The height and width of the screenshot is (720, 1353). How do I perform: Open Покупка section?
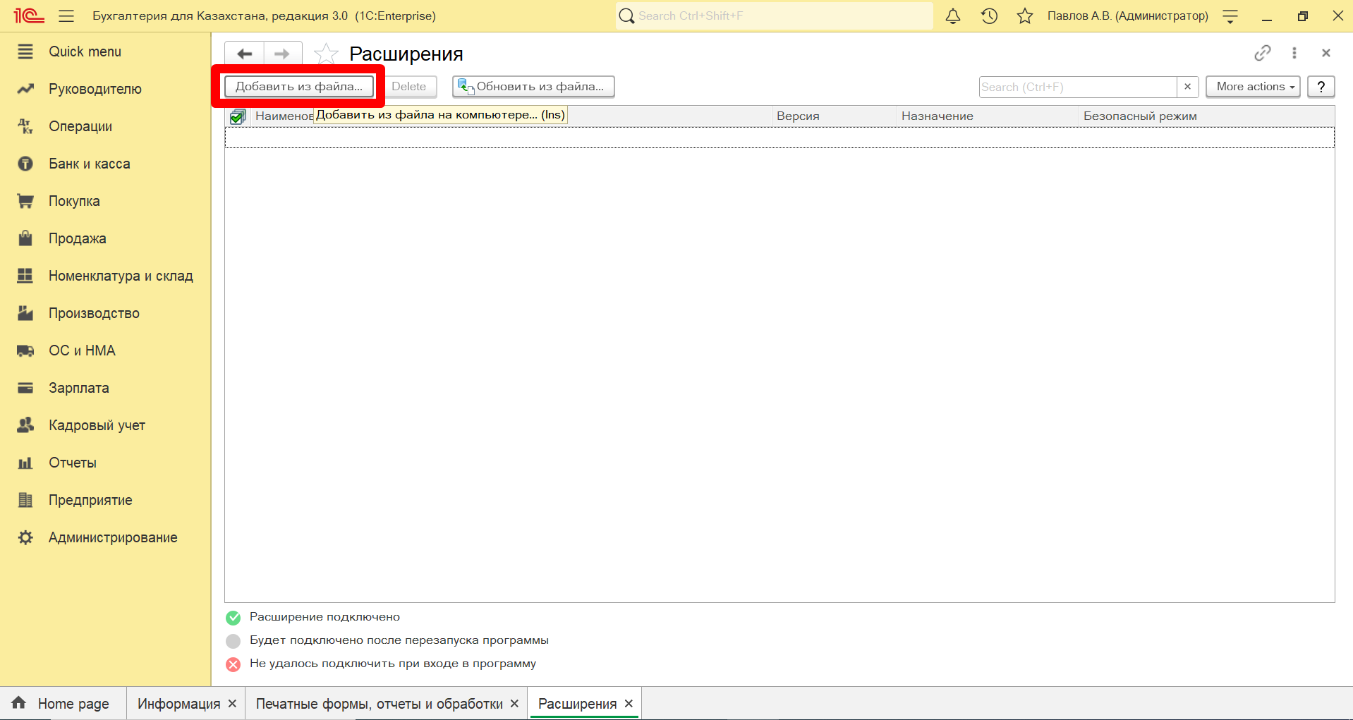click(x=74, y=201)
